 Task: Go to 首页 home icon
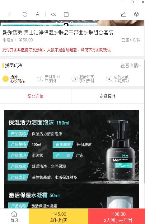(x=14, y=217)
